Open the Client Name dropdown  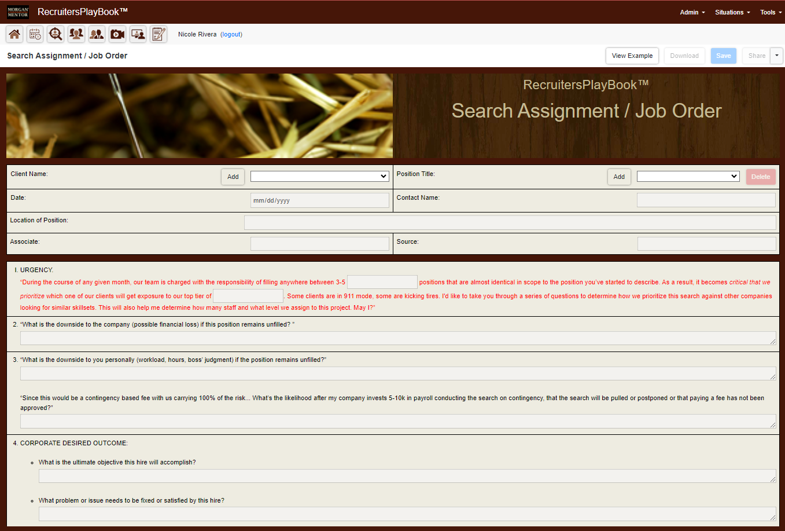tap(319, 176)
